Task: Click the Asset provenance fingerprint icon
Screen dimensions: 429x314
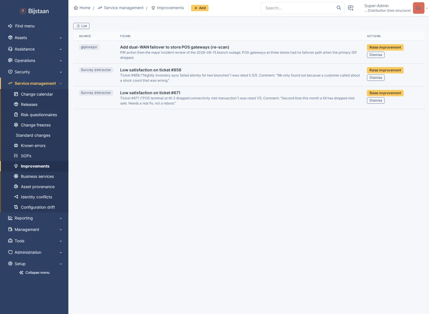Action: [16, 186]
